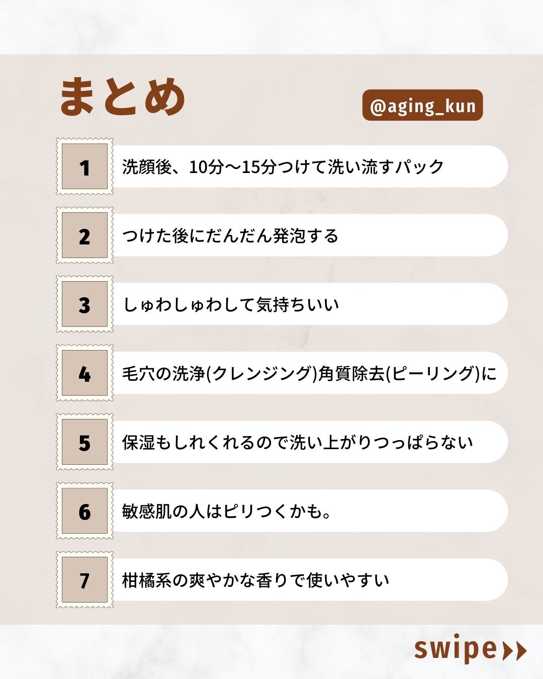
Task: Tap the double-arrow swipe icon
Action: (x=514, y=651)
